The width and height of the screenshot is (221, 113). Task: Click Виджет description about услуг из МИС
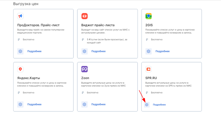click(106, 31)
